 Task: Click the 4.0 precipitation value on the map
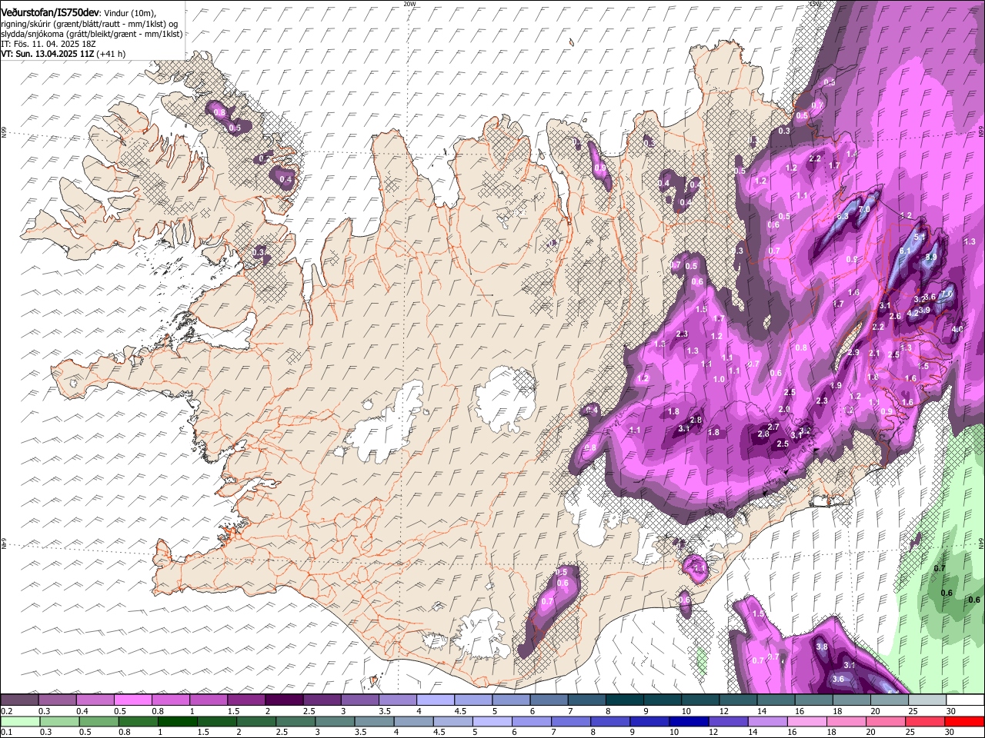coord(957,329)
